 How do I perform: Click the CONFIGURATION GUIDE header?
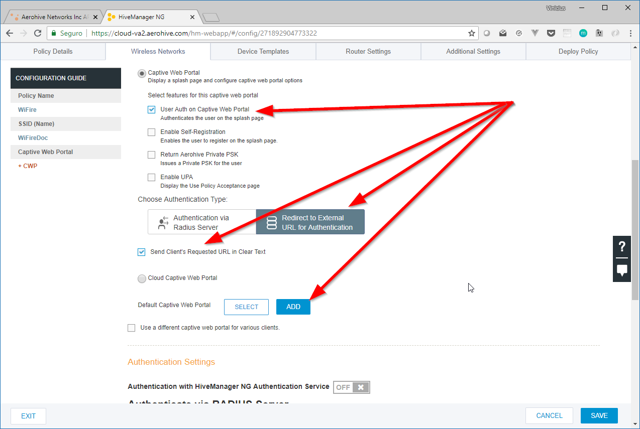tap(66, 78)
